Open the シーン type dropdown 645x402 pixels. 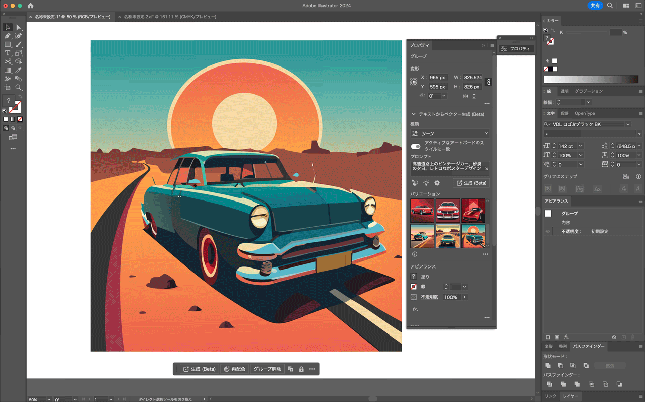[450, 133]
